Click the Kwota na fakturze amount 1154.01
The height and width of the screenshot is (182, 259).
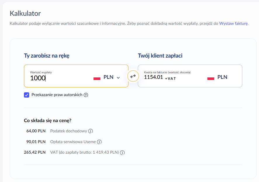(x=153, y=77)
